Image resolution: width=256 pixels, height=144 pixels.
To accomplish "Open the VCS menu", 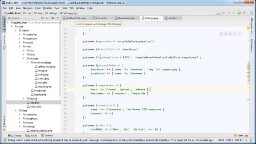I will point(72,8).
